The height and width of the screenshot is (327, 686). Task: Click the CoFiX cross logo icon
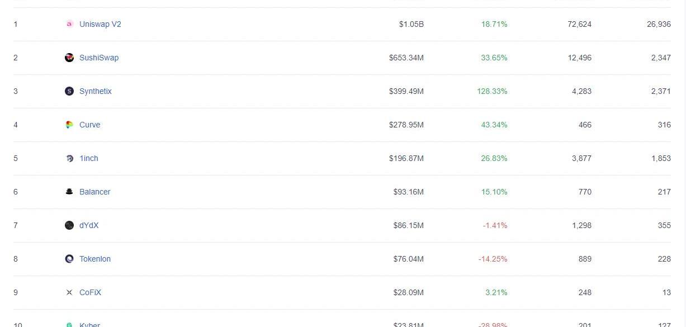click(69, 292)
